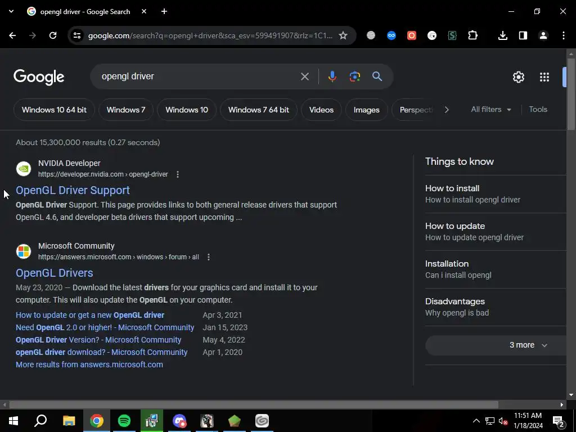The width and height of the screenshot is (576, 432).
Task: Expand the Installation topic
Action: [x=496, y=269]
